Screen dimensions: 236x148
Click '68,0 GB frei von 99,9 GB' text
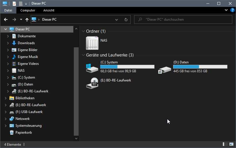coord(118,71)
